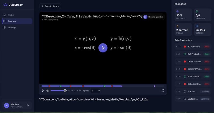Viewport: 214px width, 113px height.
Task: Click the accuracy target icon
Action: point(177,11)
